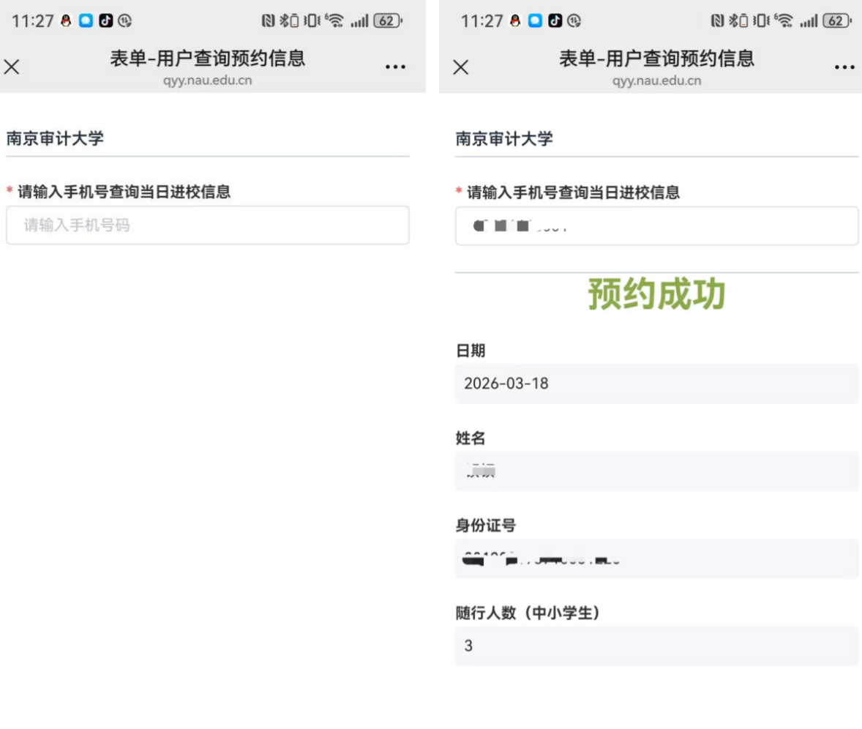This screenshot has width=862, height=729.
Task: Tap the cellular signal icon in the right status bar
Action: (807, 21)
